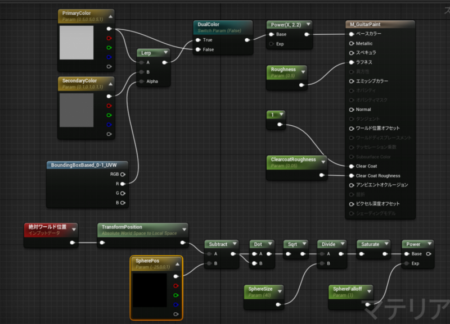The width and height of the screenshot is (450, 324).
Task: Click the 絶対ワールド位置 node output pin
Action: pos(73,243)
